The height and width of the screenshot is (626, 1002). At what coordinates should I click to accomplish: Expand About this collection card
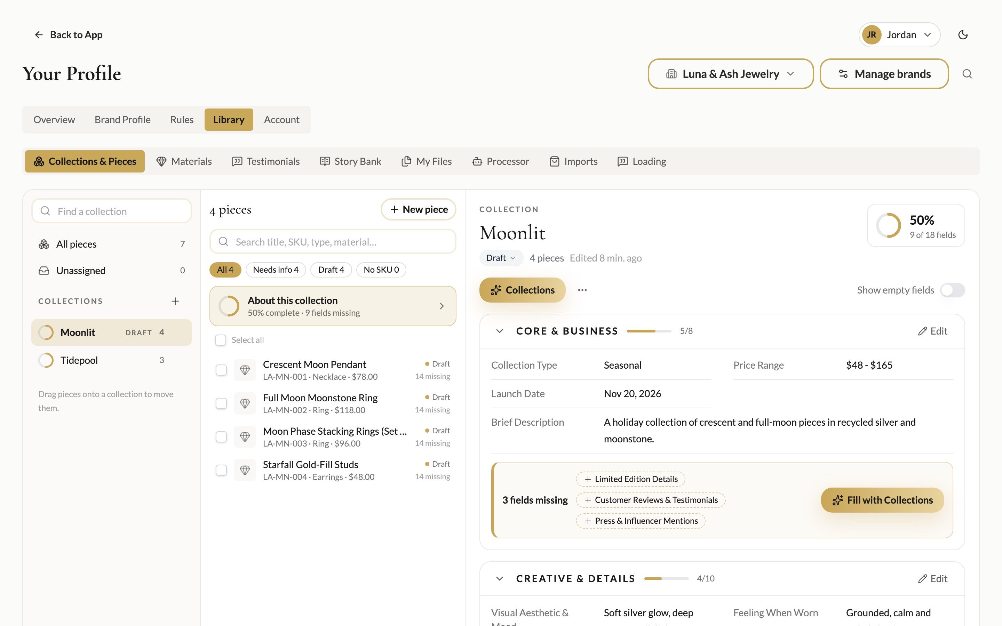(x=333, y=306)
